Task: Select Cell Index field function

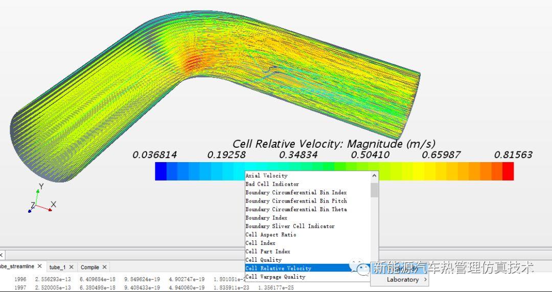Action: (308, 243)
